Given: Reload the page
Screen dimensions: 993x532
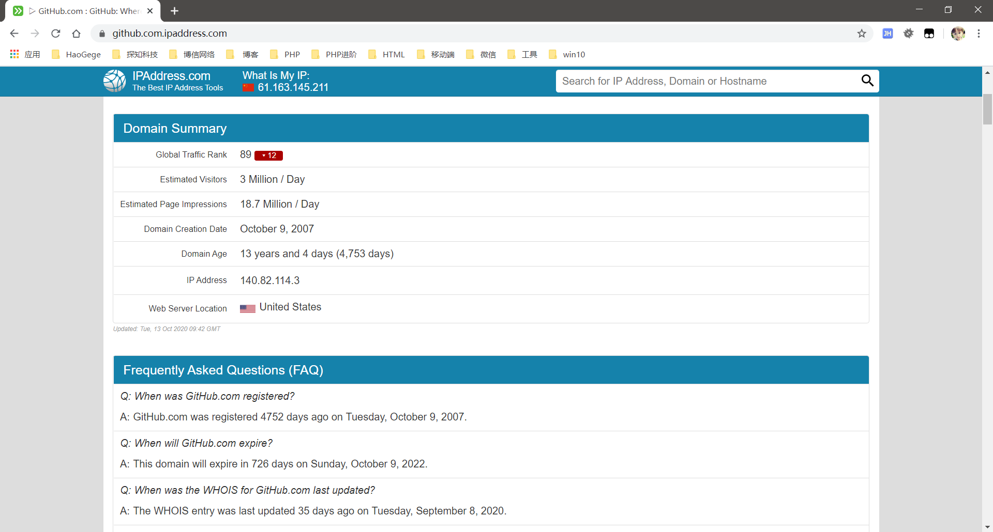Looking at the screenshot, I should (x=56, y=34).
